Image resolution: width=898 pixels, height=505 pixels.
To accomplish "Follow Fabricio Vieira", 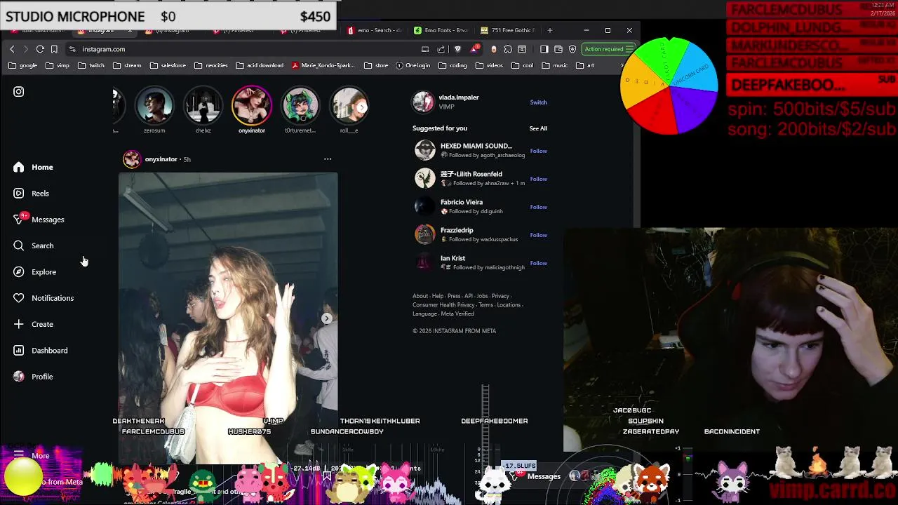I will (538, 207).
